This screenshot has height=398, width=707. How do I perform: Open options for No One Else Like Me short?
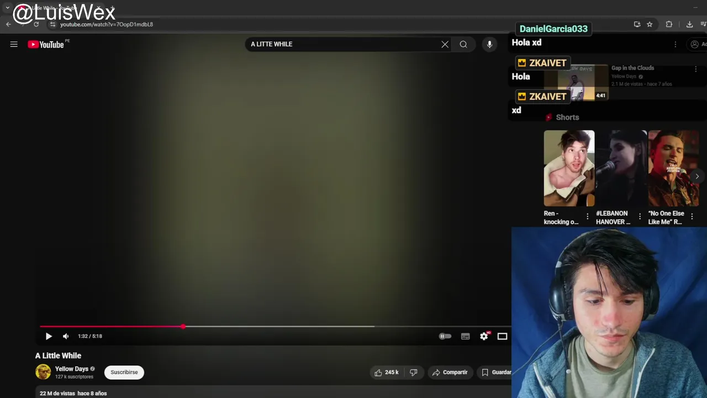tap(692, 217)
